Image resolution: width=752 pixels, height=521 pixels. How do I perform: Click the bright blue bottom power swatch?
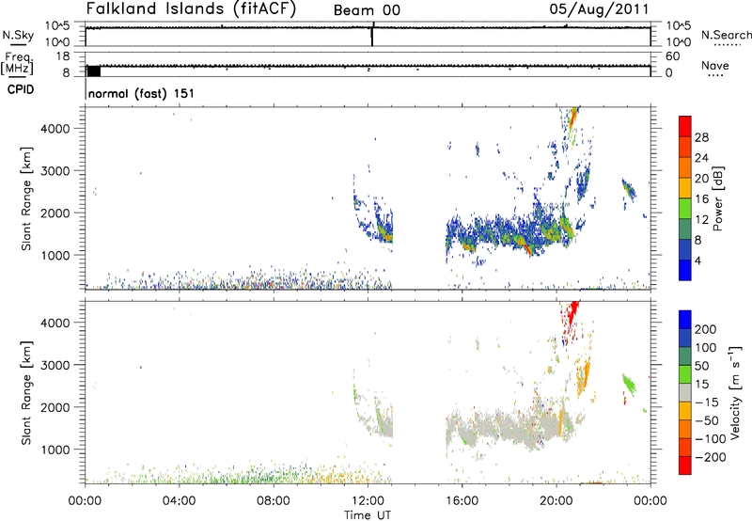tap(685, 270)
